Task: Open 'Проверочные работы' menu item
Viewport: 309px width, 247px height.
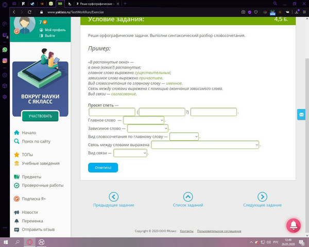Action: click(39, 185)
